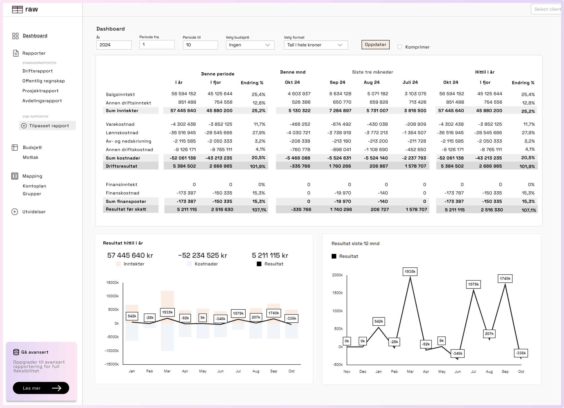
Task: Click the Salgsinntekt row label
Action: [x=120, y=94]
